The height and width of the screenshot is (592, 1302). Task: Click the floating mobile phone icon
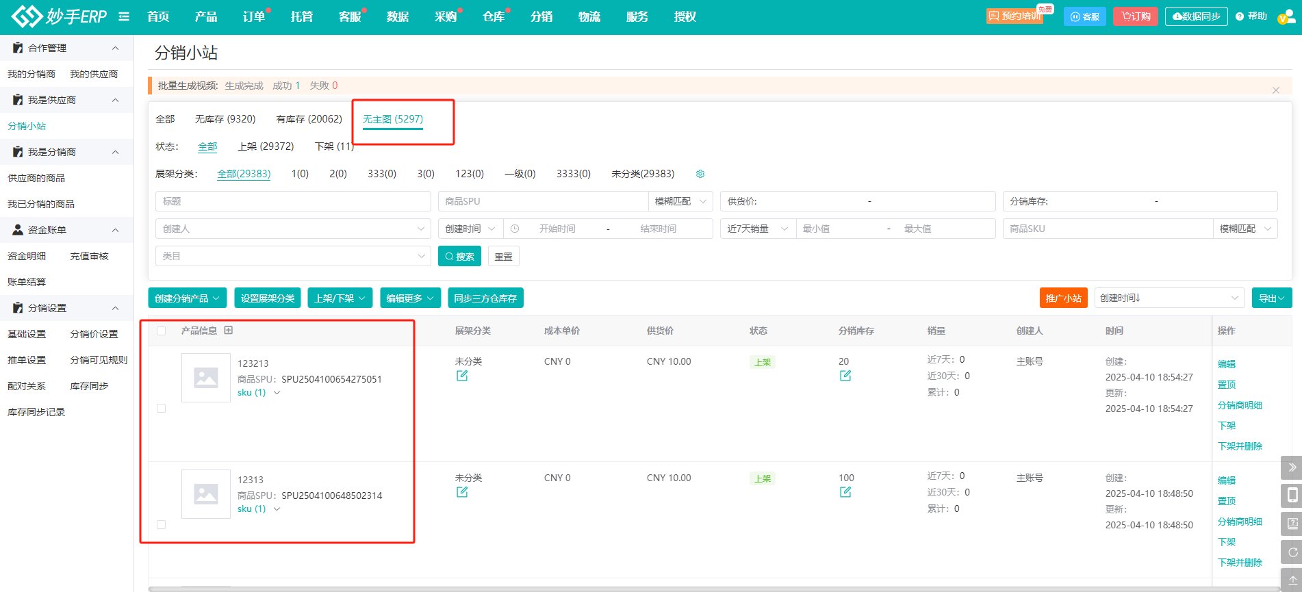pyautogui.click(x=1292, y=496)
